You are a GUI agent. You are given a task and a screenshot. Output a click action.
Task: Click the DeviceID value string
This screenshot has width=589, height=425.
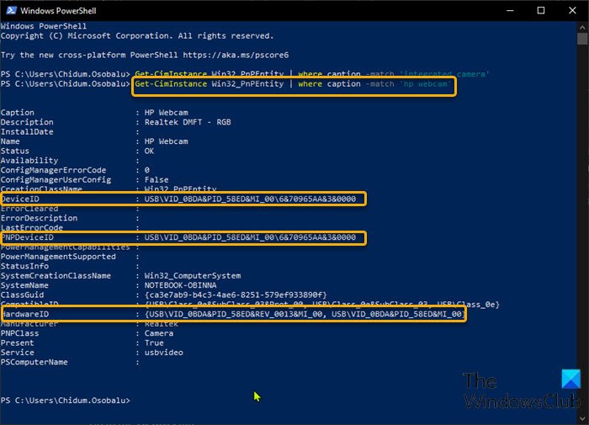coord(250,199)
